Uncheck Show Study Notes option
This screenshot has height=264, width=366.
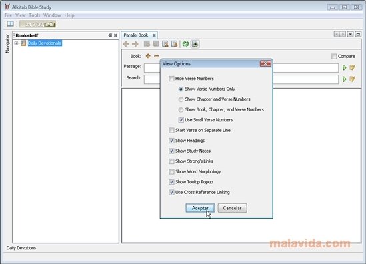tap(171, 151)
